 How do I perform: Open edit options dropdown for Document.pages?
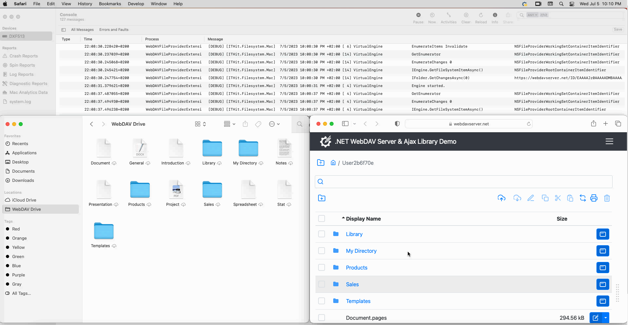606,318
